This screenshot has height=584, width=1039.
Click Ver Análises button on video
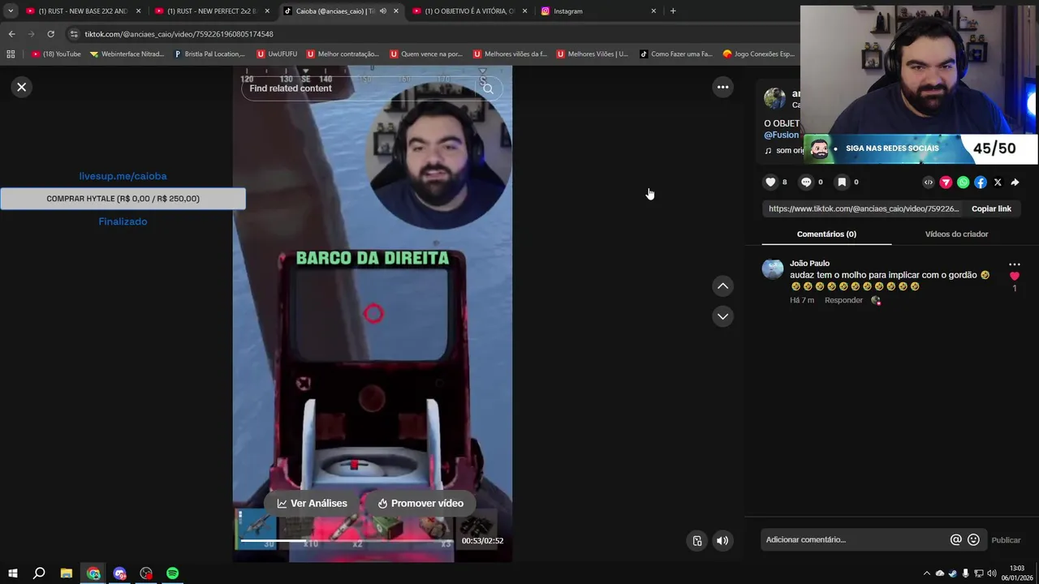click(313, 503)
